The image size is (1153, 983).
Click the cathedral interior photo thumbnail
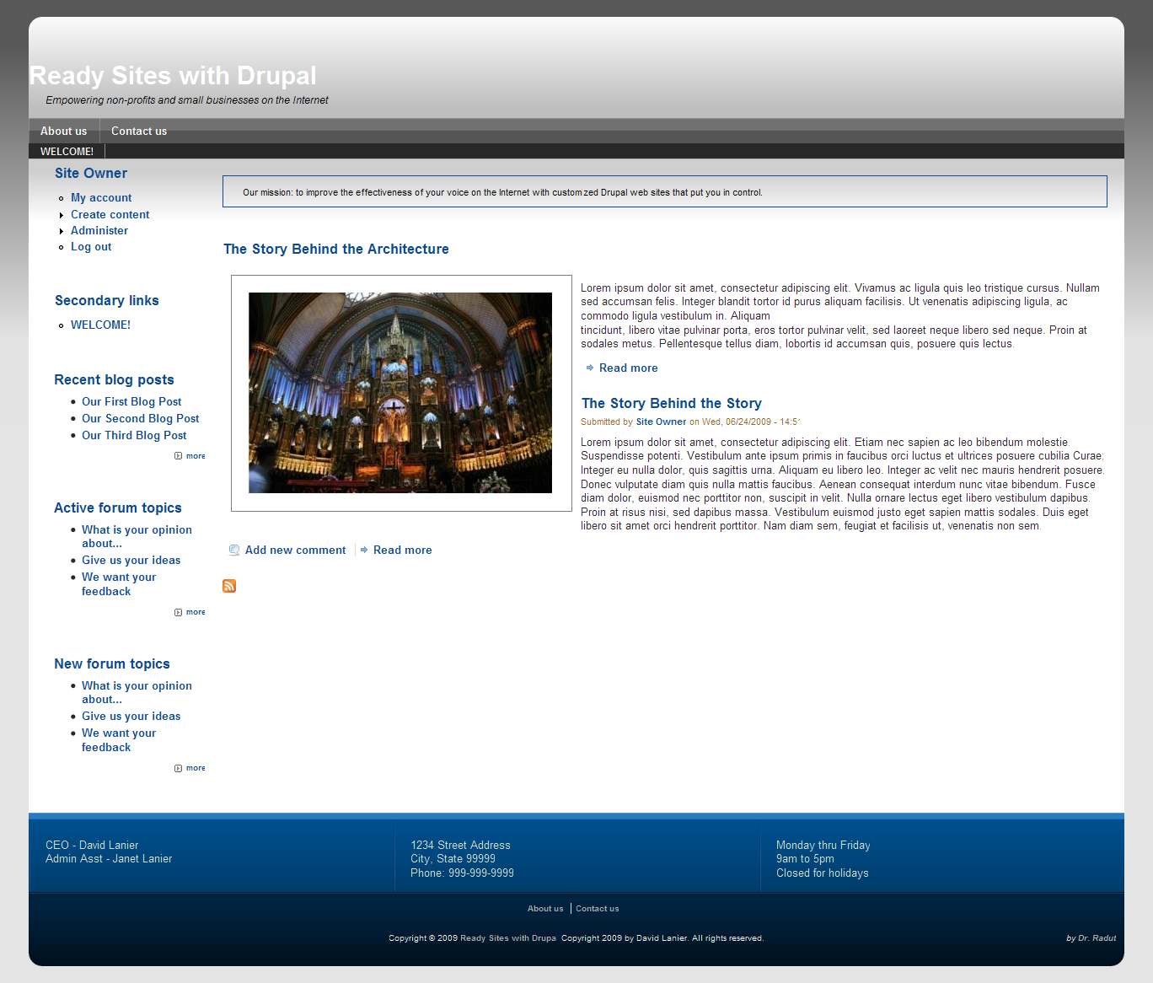click(400, 393)
